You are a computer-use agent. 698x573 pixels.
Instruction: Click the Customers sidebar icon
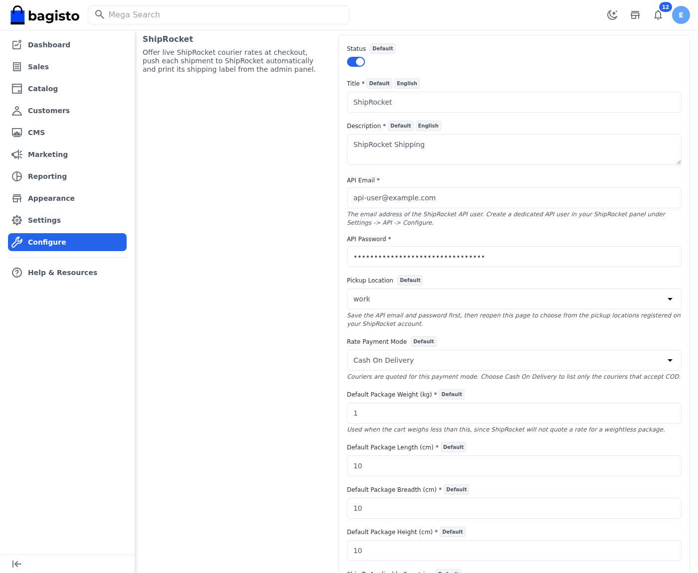tap(17, 111)
